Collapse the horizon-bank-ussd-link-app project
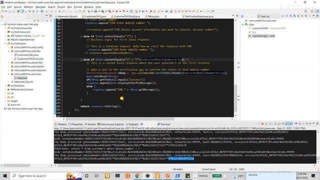Screen dimensions: 320x180 [2, 24]
